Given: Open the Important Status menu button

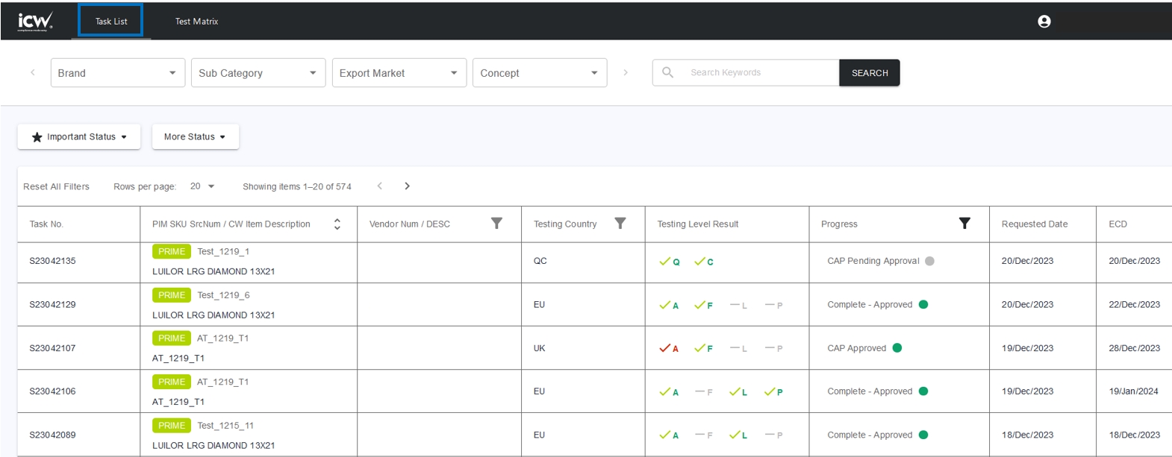Looking at the screenshot, I should pyautogui.click(x=79, y=137).
